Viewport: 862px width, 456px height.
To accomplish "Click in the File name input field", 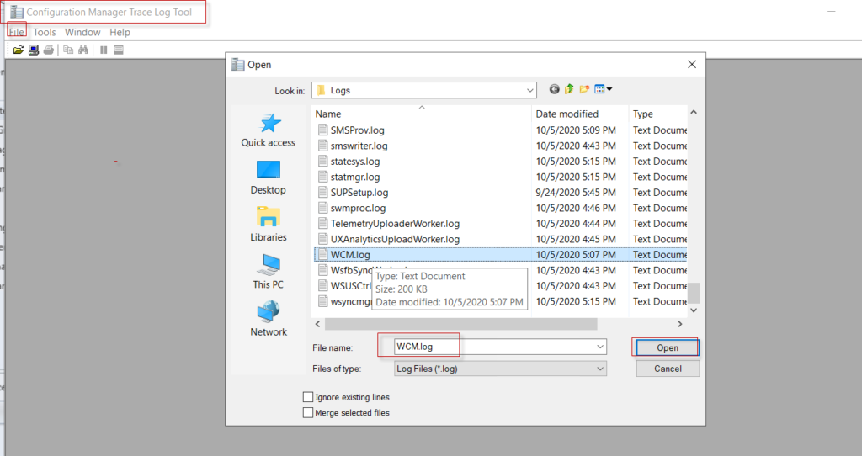I will (493, 347).
